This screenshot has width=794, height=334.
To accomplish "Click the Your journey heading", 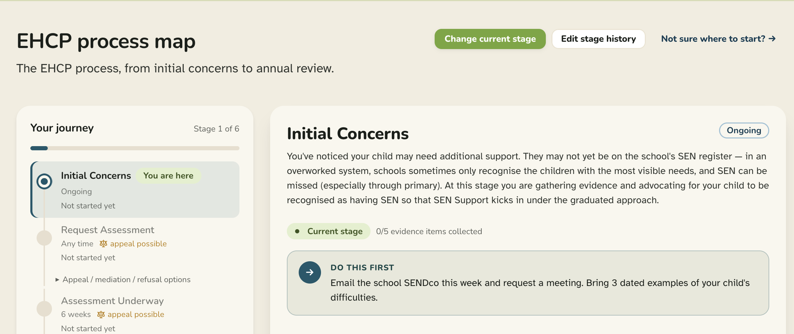I will (62, 128).
